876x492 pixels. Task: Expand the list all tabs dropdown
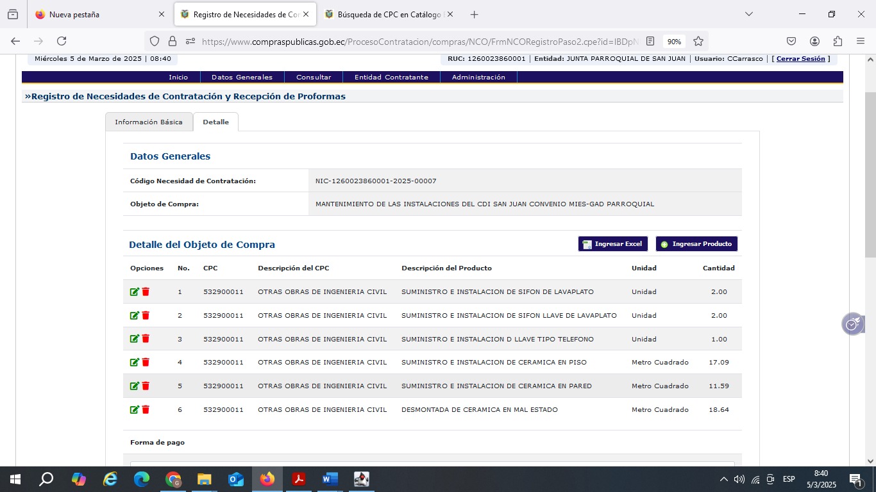coord(748,14)
